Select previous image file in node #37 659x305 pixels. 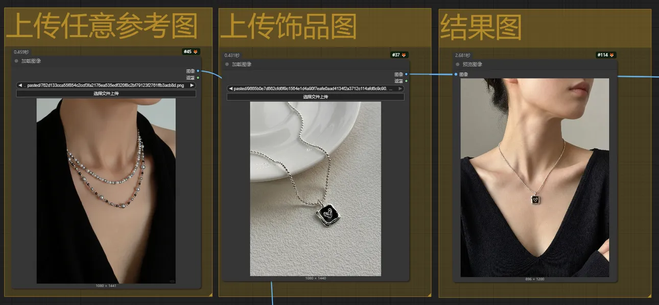[x=231, y=89]
